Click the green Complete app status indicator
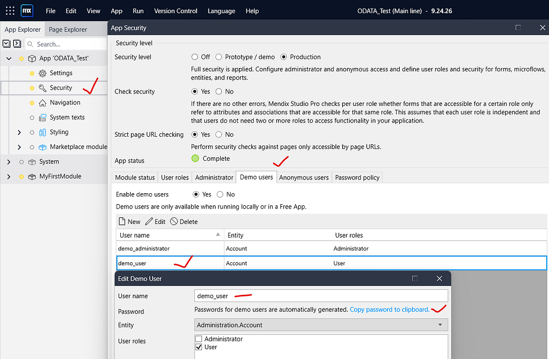Screen dimensions: 549x359 click(195, 159)
